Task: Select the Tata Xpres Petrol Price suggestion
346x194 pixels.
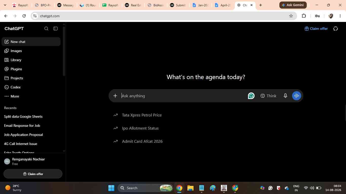Action: pos(142,115)
